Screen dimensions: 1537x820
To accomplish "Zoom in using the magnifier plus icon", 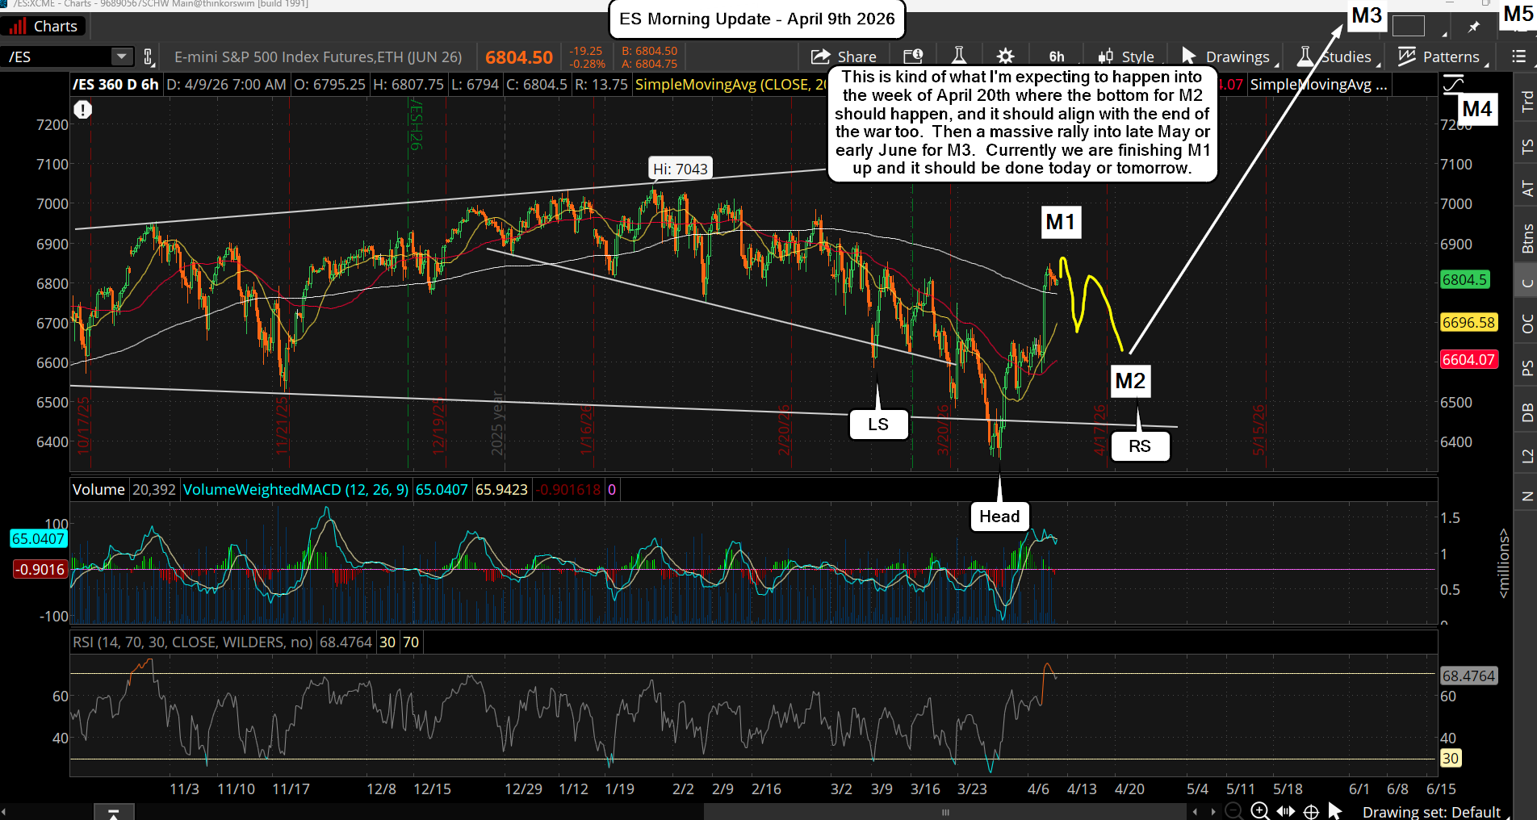I will (x=1259, y=811).
